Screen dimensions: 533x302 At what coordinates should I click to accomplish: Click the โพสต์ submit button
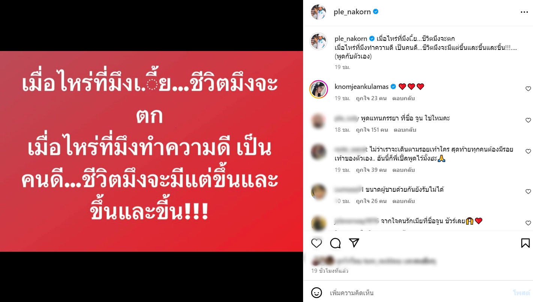[521, 293]
